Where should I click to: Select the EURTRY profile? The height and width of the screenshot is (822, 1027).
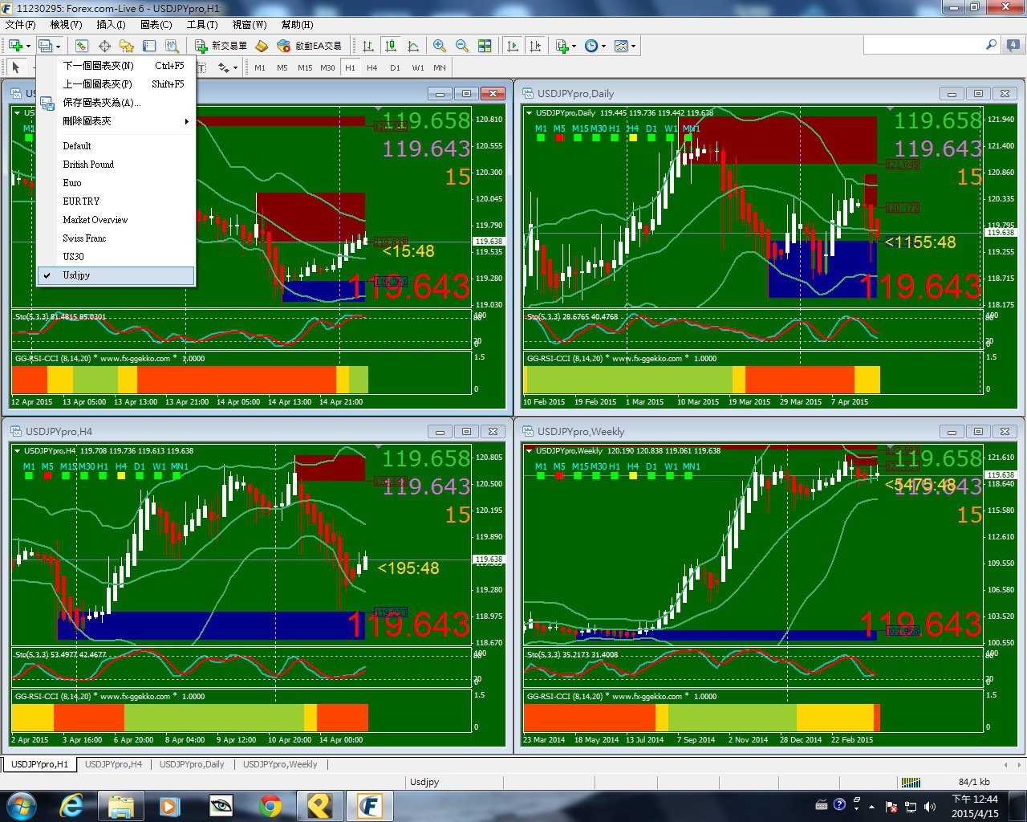[116, 201]
